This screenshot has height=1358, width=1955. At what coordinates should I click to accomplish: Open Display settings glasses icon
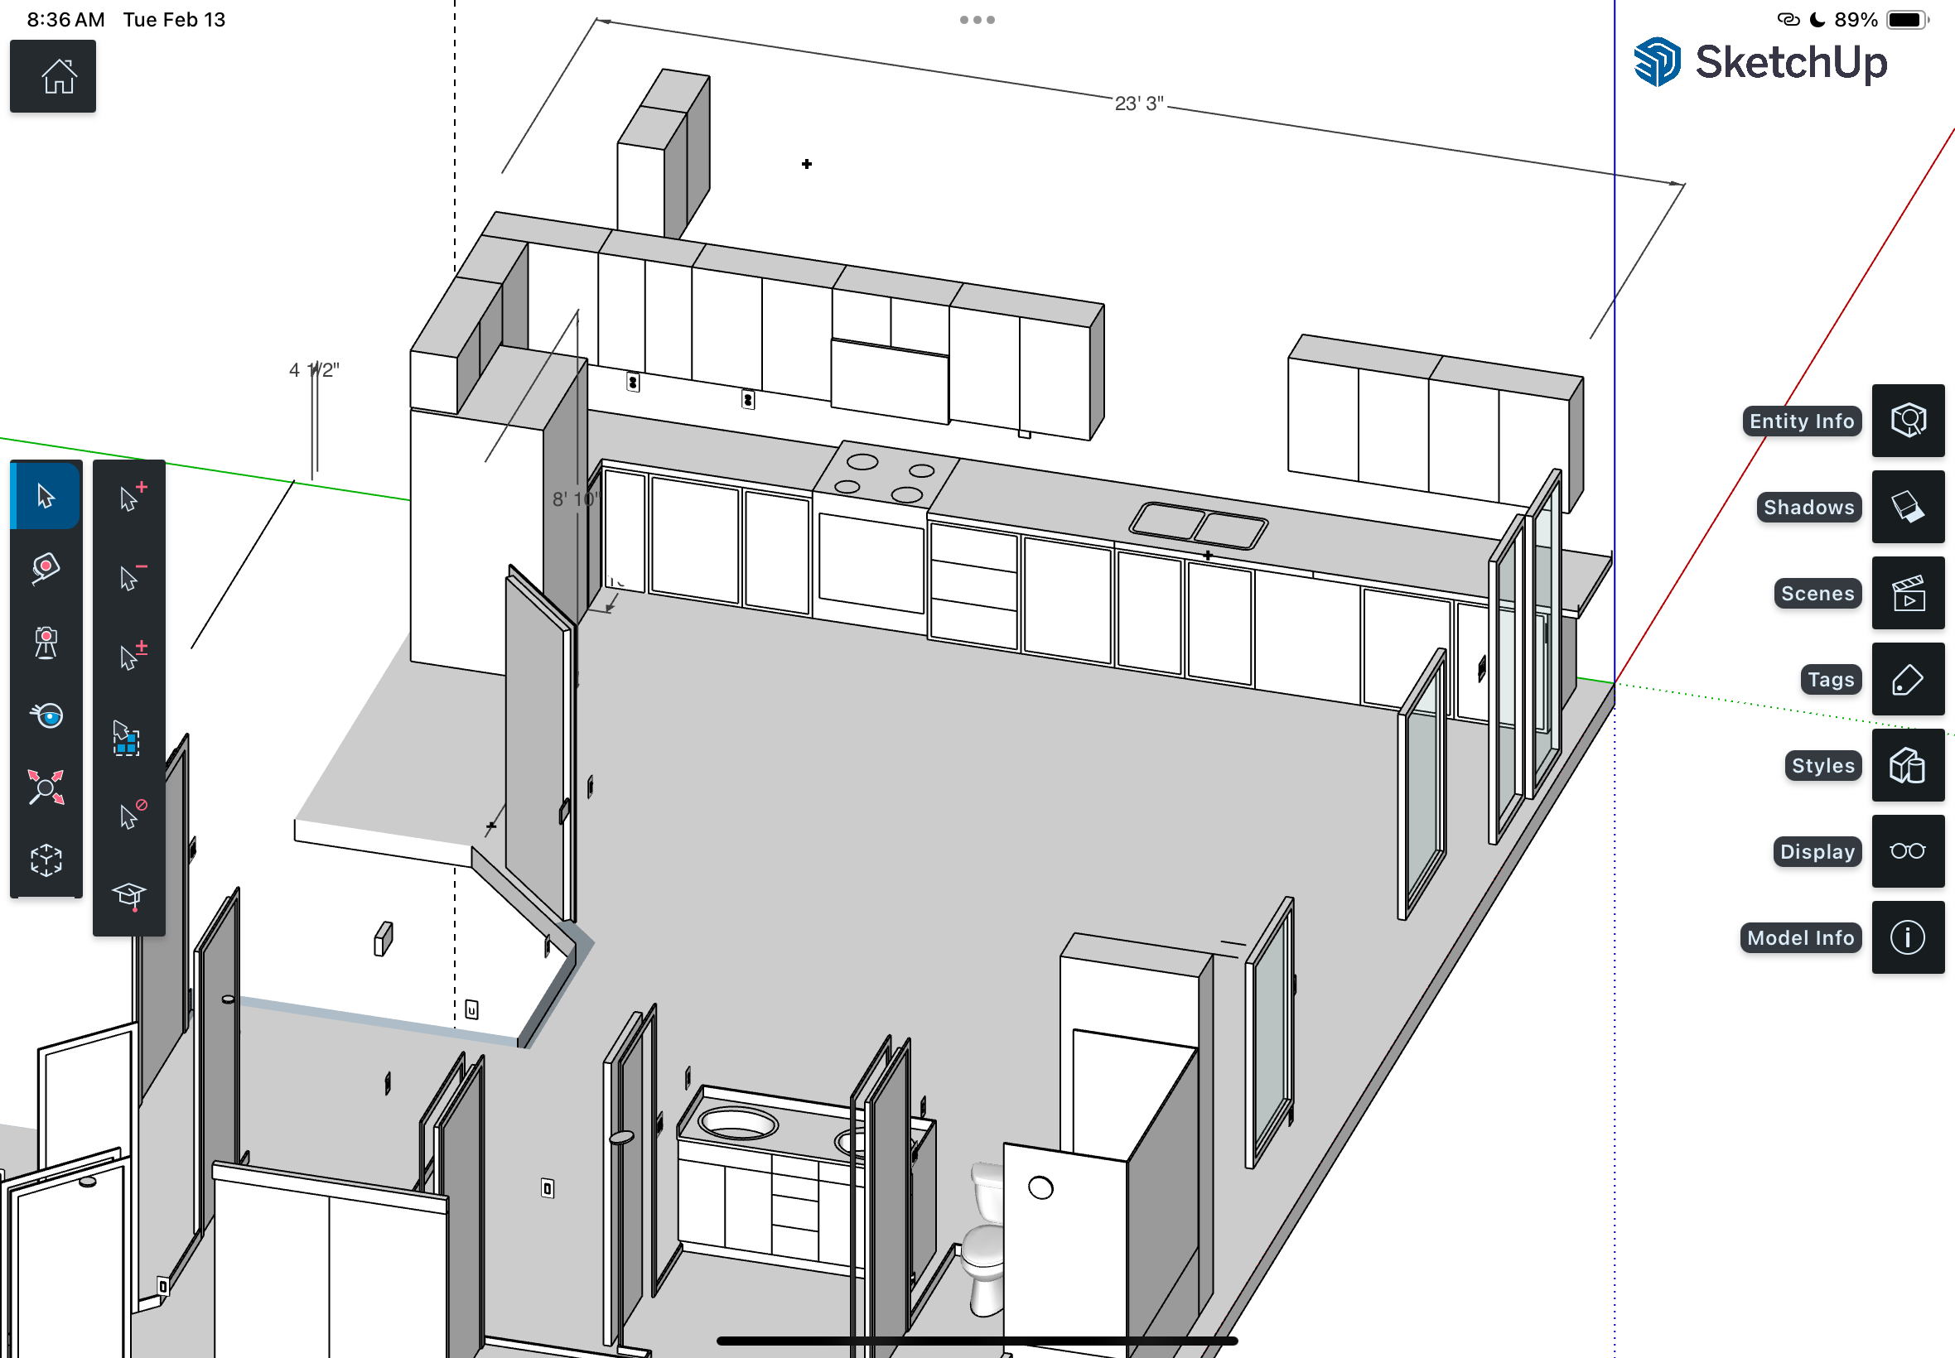[x=1907, y=852]
